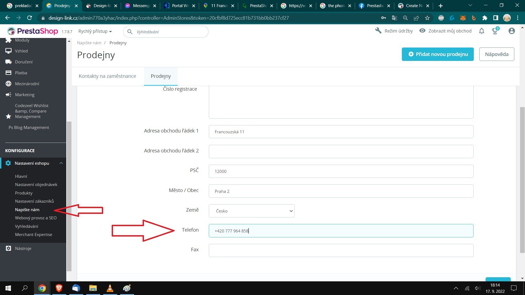
Task: Open the Google Translate page icon
Action: (394, 18)
